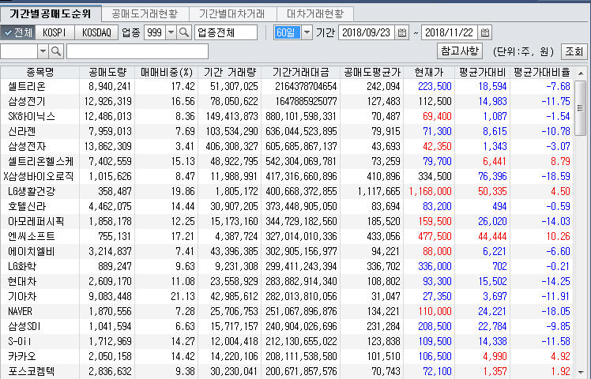The image size is (591, 379).
Task: Click the 조회 search button
Action: pyautogui.click(x=573, y=51)
